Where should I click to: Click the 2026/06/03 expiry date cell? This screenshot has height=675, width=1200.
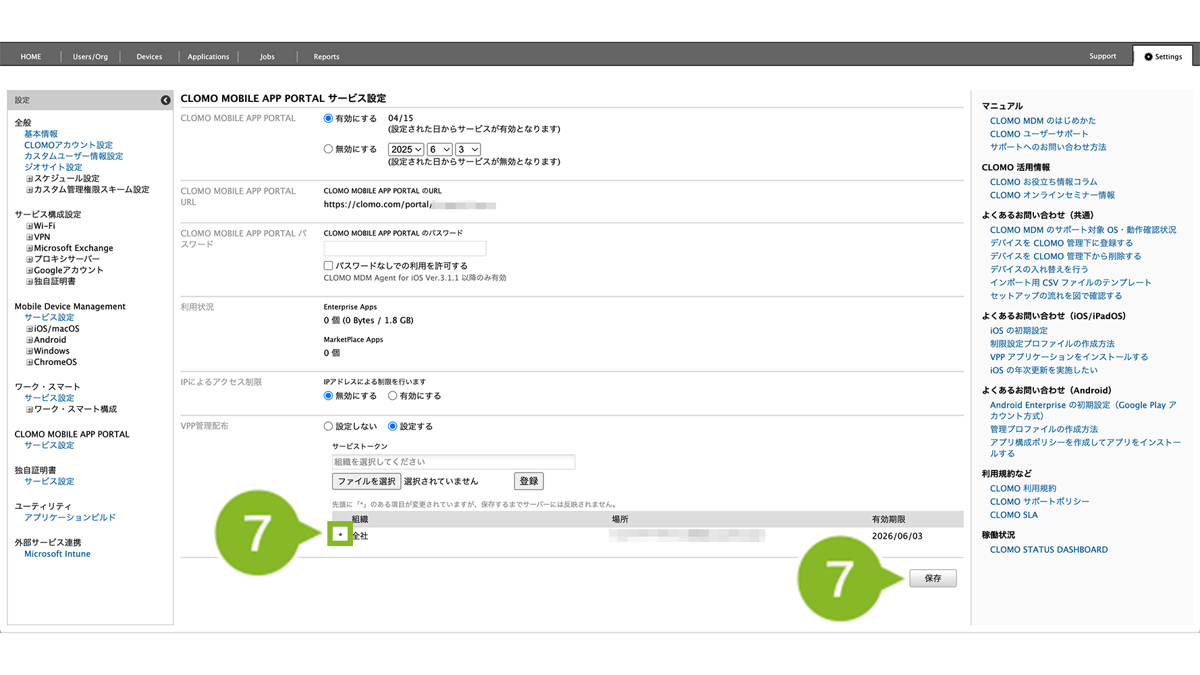pyautogui.click(x=897, y=536)
